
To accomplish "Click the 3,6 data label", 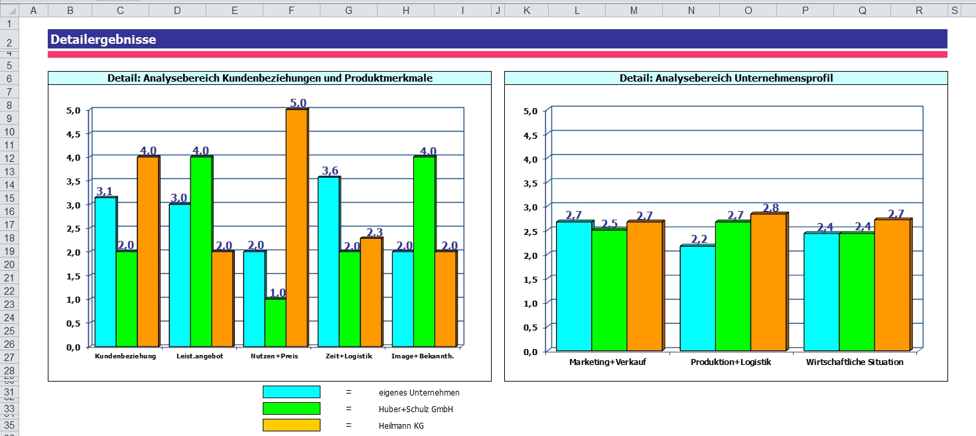I will [x=330, y=171].
